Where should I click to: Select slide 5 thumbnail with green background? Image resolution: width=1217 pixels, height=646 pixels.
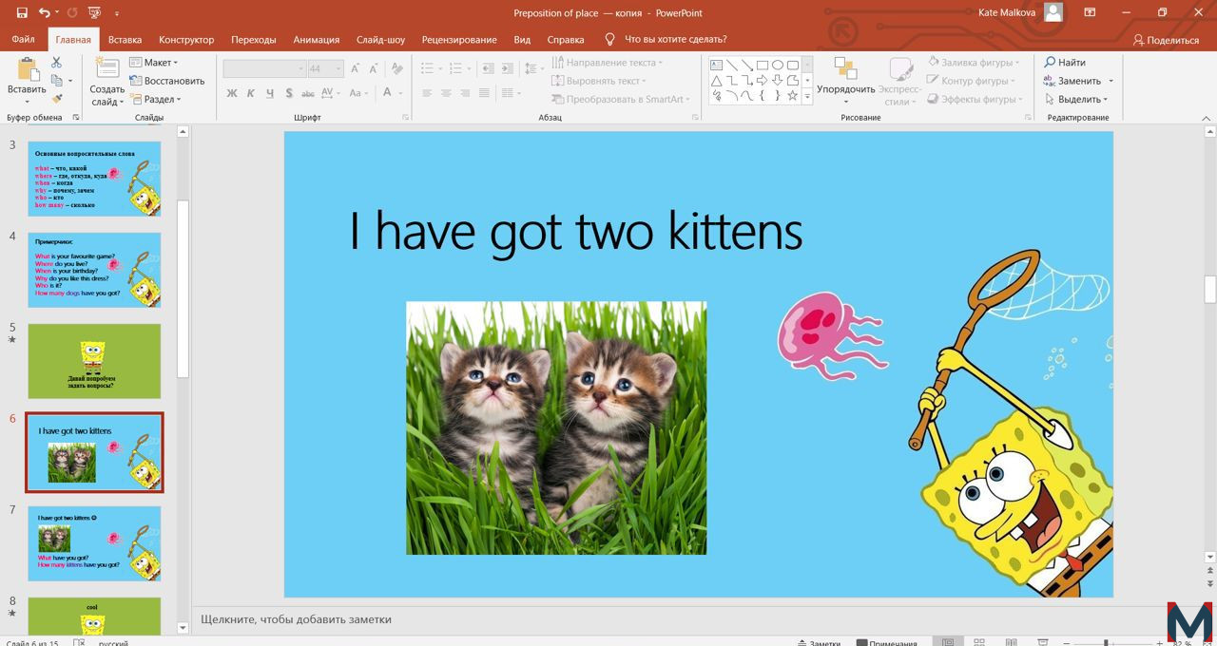click(x=94, y=361)
